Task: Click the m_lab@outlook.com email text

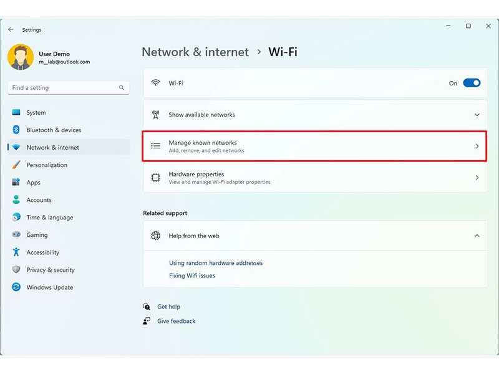Action: point(64,62)
